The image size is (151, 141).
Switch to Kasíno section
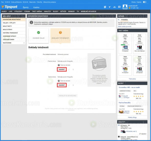click(36, 7)
